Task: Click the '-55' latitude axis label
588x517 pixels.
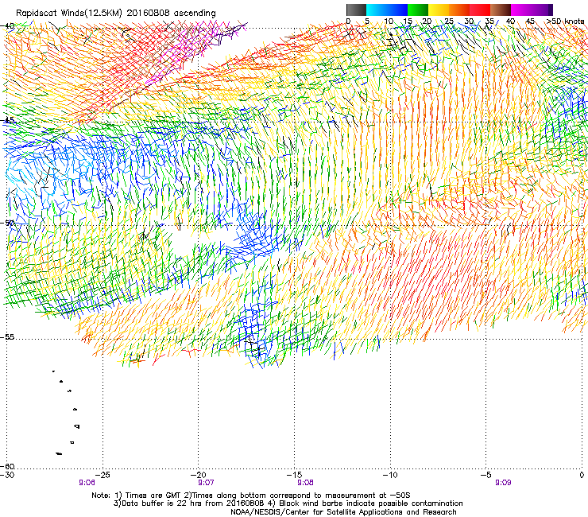Action: coord(7,337)
